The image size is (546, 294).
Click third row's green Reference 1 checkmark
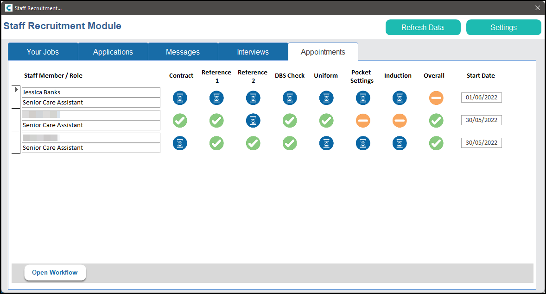click(216, 143)
